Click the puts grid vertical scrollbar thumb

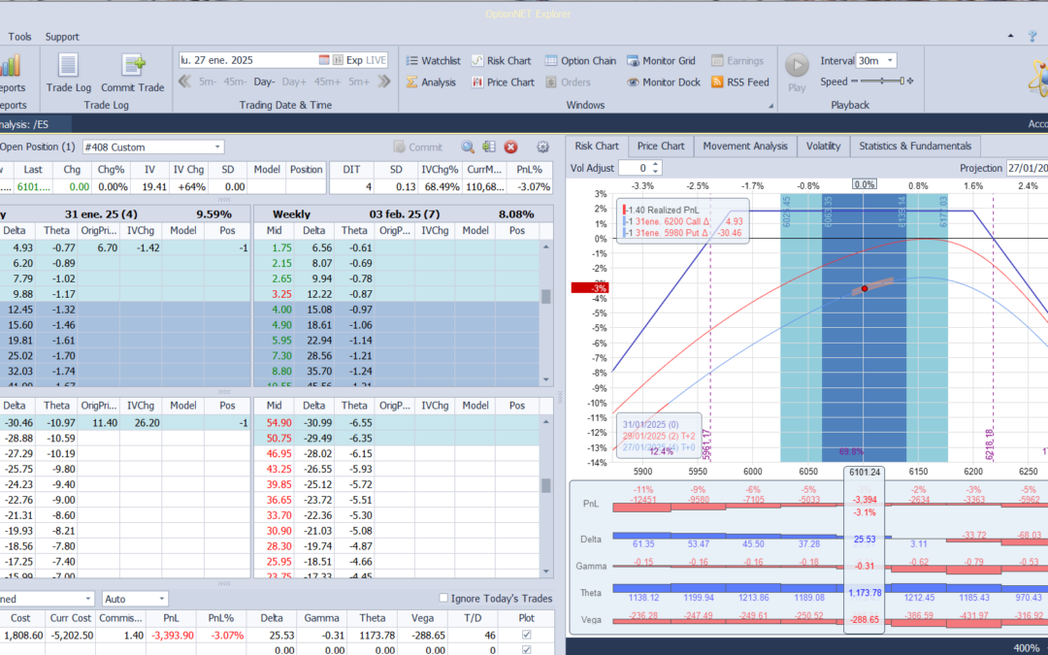point(546,485)
